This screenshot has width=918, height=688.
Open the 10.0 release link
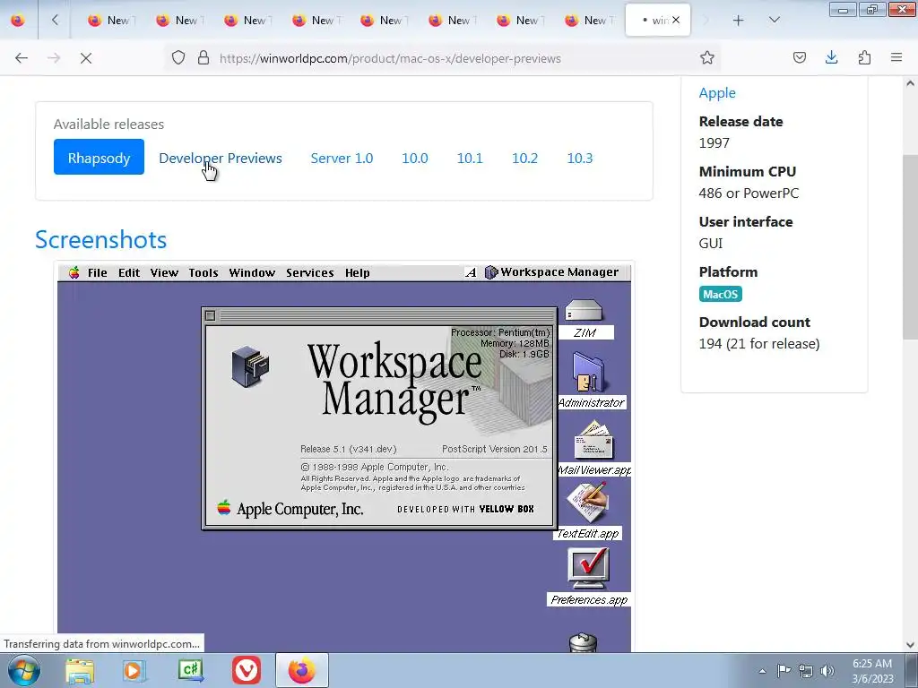click(414, 158)
